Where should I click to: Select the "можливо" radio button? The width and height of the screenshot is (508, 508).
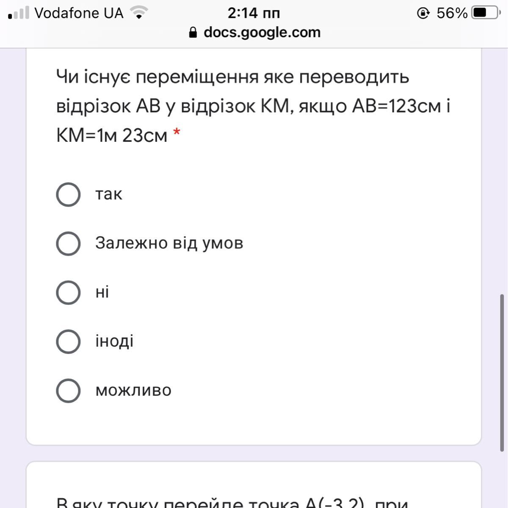point(68,390)
